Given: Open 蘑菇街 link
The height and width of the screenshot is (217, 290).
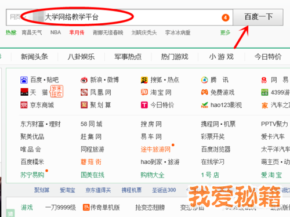Looking at the screenshot, I should (91, 162).
